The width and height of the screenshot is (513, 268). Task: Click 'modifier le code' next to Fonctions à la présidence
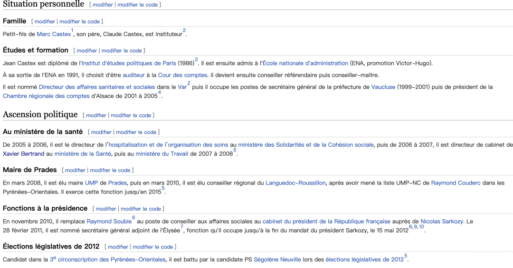[141, 209]
